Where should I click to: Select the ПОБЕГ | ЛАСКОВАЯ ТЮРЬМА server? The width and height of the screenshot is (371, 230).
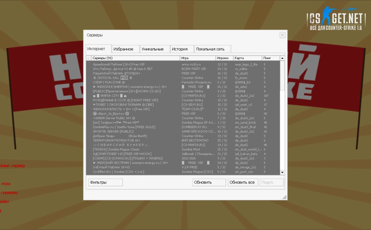[x=183, y=105]
